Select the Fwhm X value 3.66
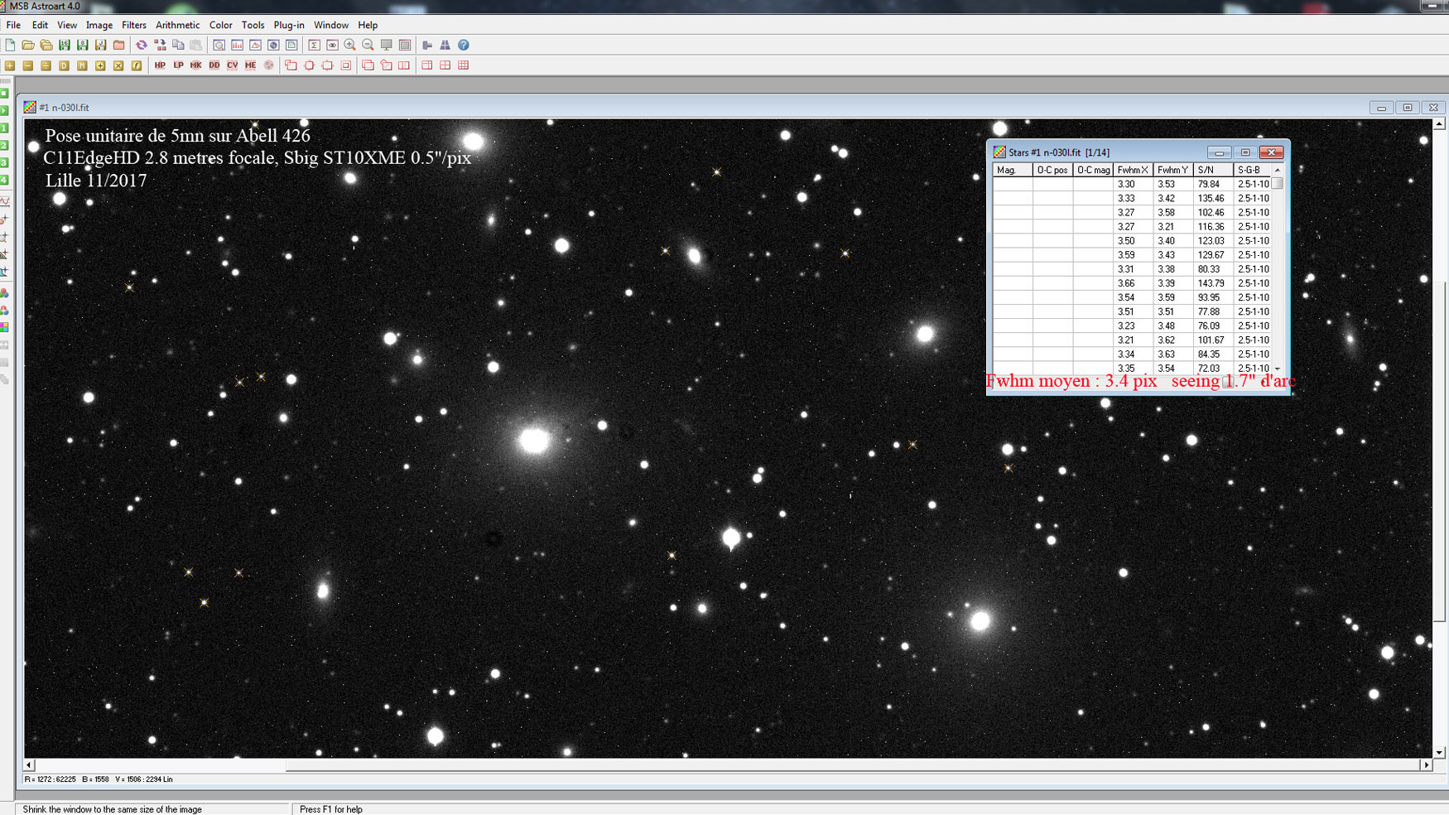The image size is (1449, 815). pyautogui.click(x=1126, y=283)
